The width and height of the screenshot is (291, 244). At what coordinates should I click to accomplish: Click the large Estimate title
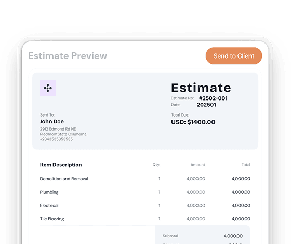[x=201, y=88]
